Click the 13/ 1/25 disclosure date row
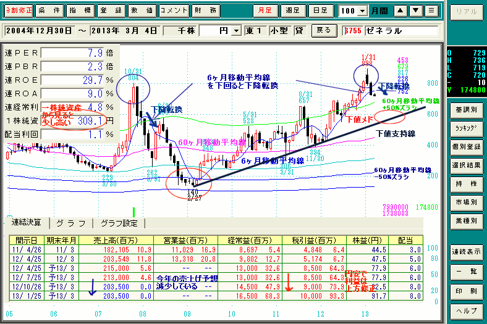Image resolution: width=487 pixels, height=324 pixels. tap(27, 296)
